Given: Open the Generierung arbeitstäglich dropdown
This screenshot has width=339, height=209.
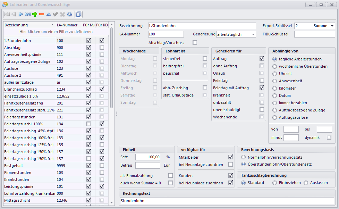Looking at the screenshot, I should coord(253,34).
